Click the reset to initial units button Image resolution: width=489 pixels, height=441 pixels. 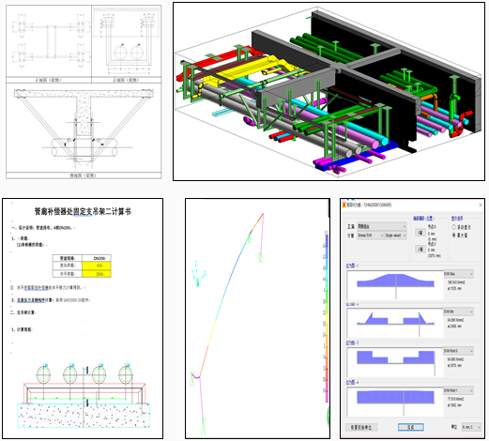click(361, 427)
